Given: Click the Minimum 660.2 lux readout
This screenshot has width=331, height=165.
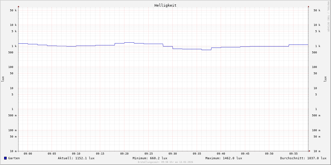Looking at the screenshot, I should point(150,158).
